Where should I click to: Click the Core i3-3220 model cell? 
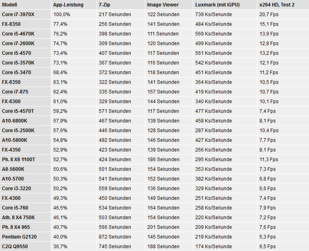[x=17, y=189]
